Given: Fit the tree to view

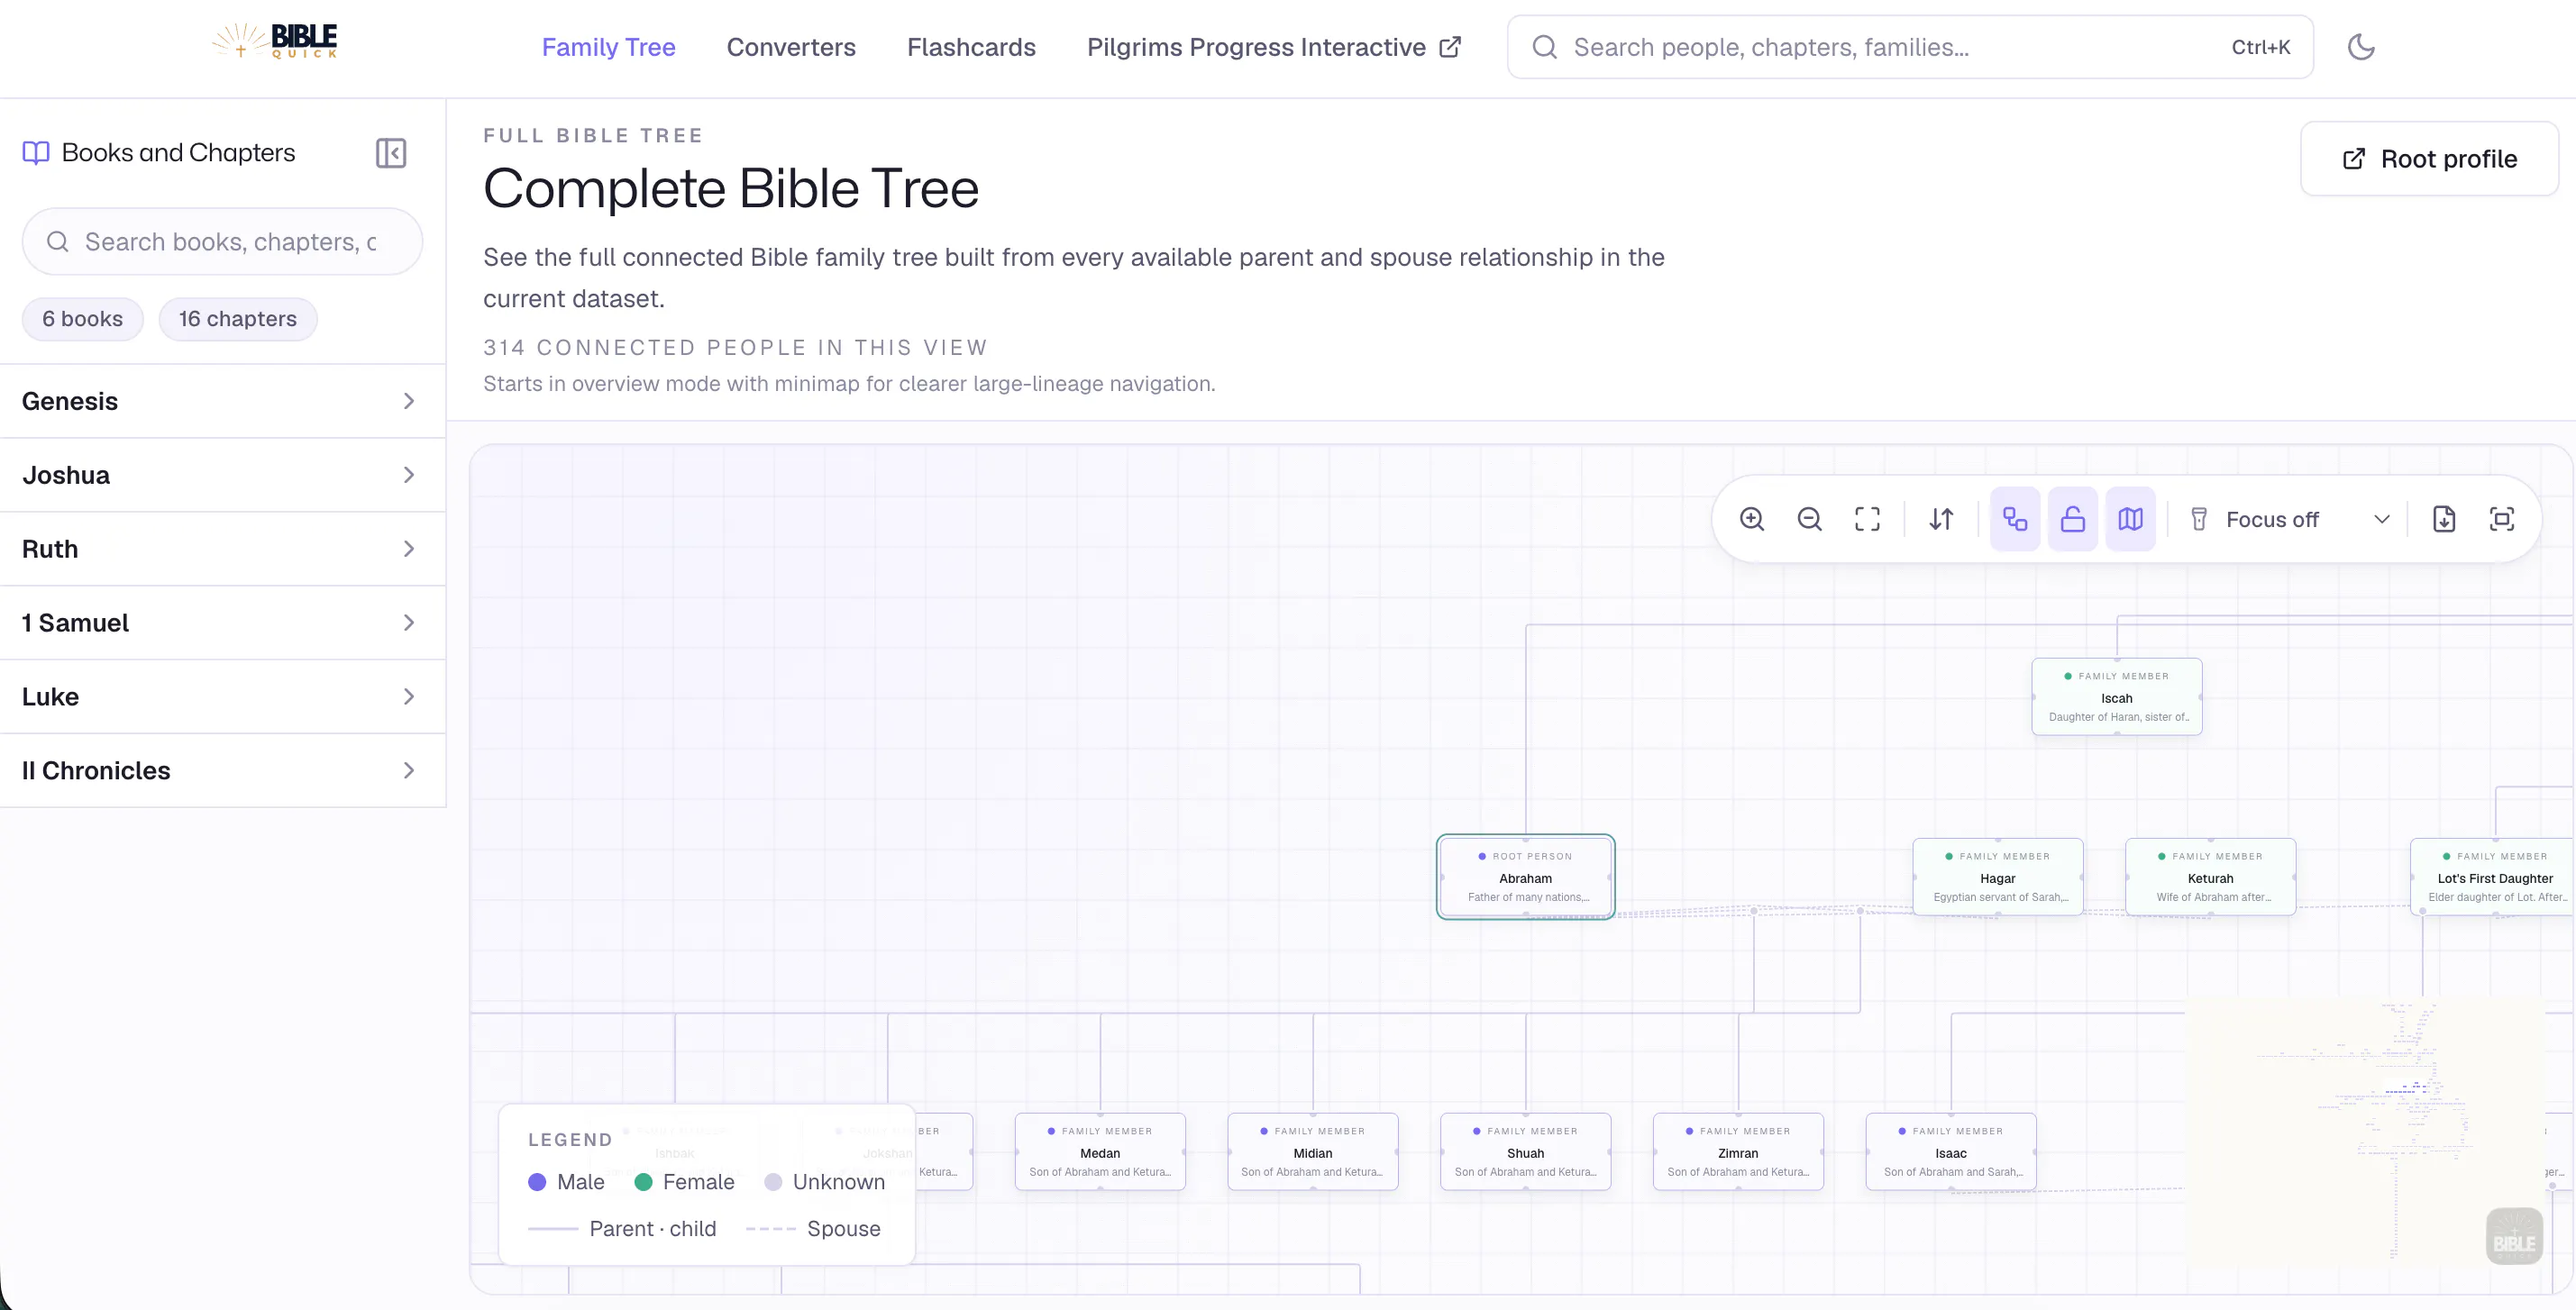Looking at the screenshot, I should coord(1867,520).
